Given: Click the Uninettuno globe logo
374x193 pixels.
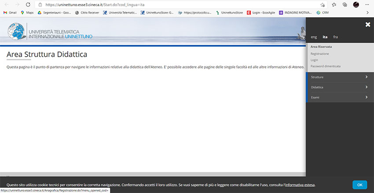Looking at the screenshot, I should (17, 33).
